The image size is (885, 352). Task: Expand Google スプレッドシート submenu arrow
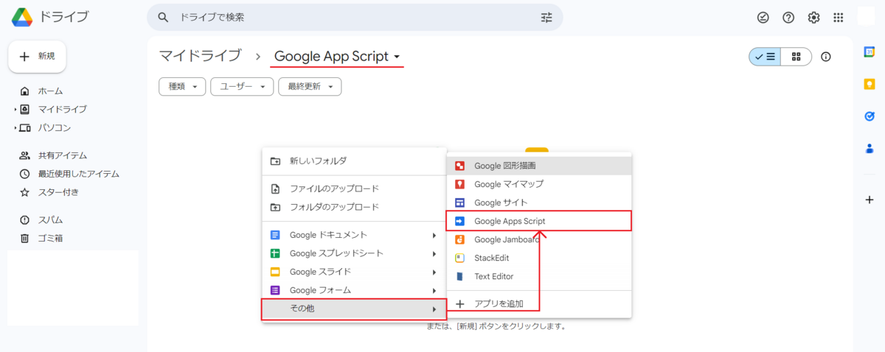(x=434, y=253)
